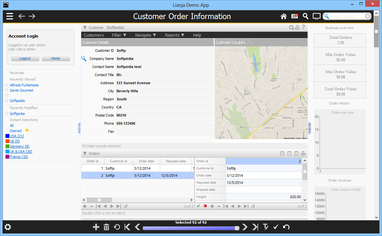This screenshot has width=382, height=236.
Task: Star the Alfreds Futterkiste entry
Action: pos(7,85)
